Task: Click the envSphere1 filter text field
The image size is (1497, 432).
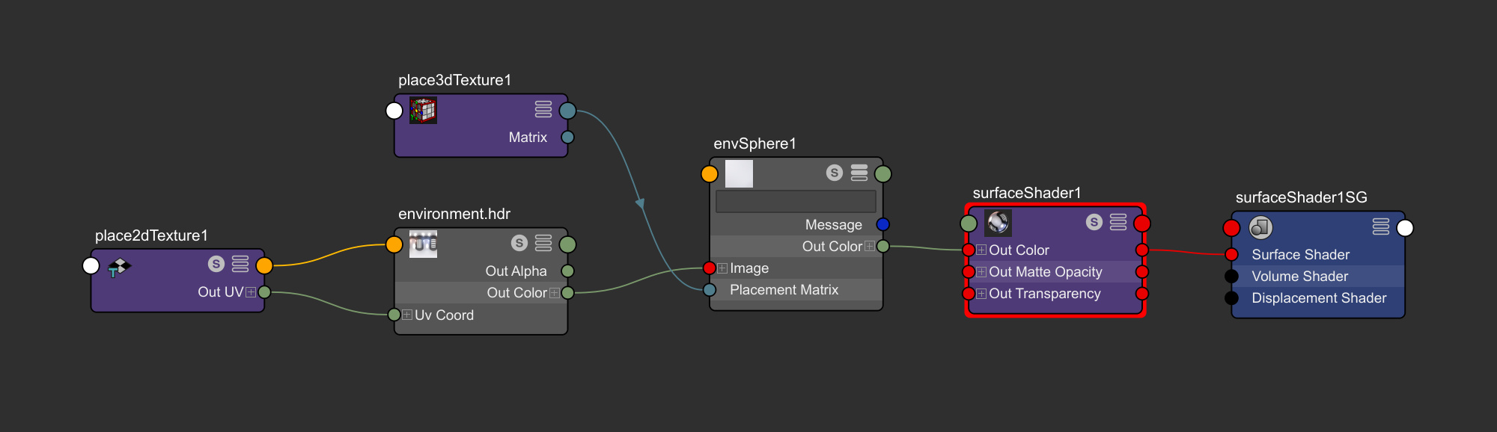Action: pyautogui.click(x=796, y=201)
